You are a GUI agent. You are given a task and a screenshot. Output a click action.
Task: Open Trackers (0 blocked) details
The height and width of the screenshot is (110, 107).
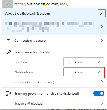[x=59, y=103]
